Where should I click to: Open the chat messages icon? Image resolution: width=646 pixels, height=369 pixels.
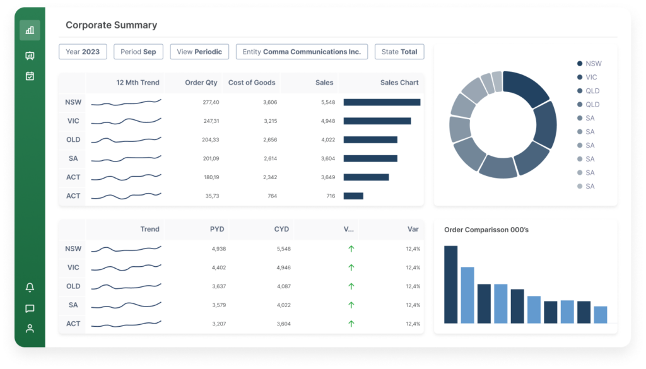coord(30,308)
